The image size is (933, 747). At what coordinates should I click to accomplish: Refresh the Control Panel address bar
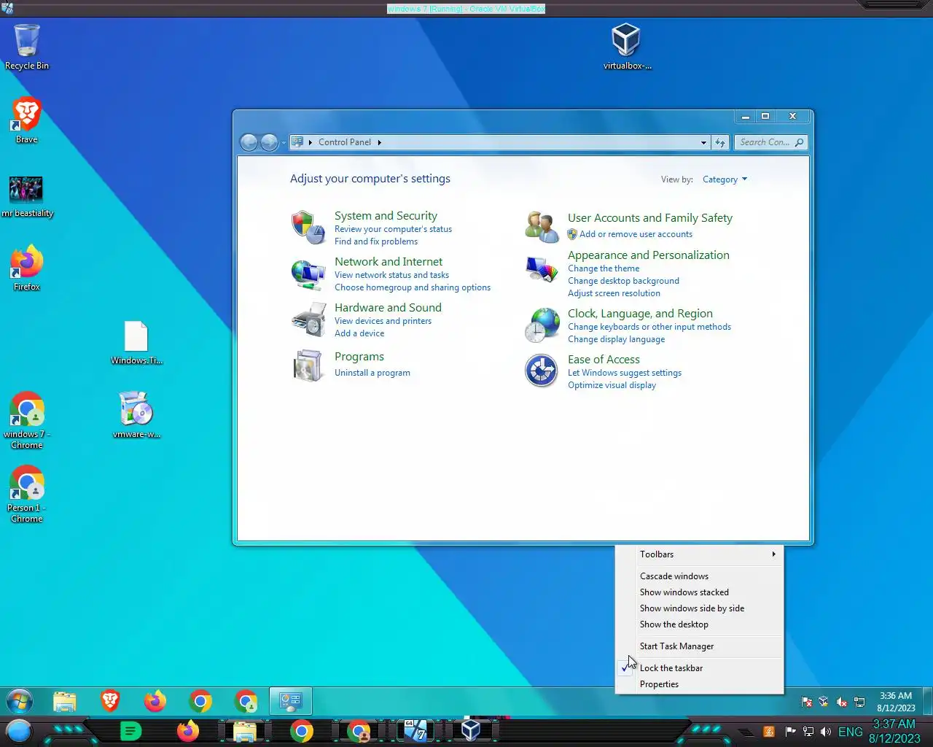(x=720, y=142)
